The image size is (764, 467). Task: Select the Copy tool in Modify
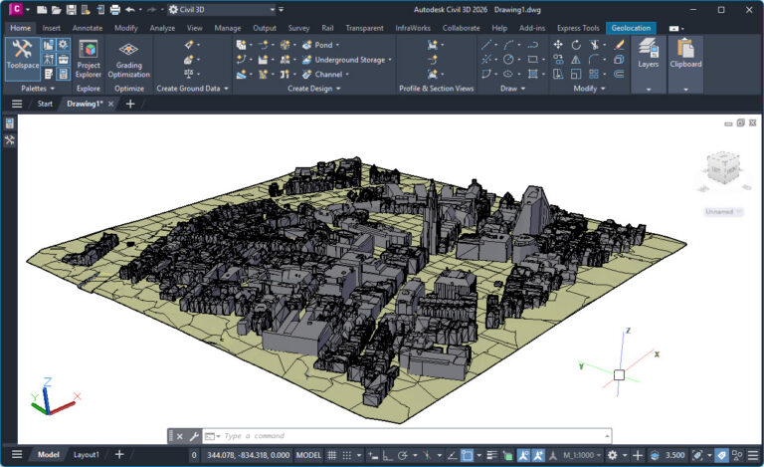[x=558, y=60]
